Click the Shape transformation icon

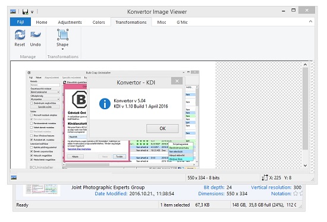62,34
